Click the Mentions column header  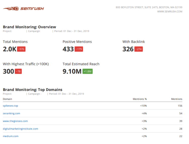(x=177, y=99)
